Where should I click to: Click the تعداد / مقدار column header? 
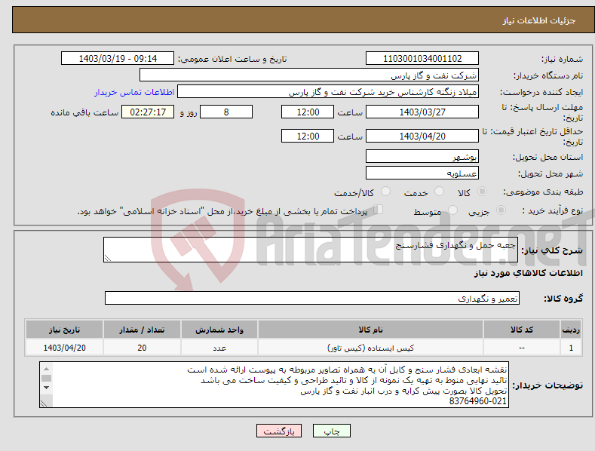(142, 330)
